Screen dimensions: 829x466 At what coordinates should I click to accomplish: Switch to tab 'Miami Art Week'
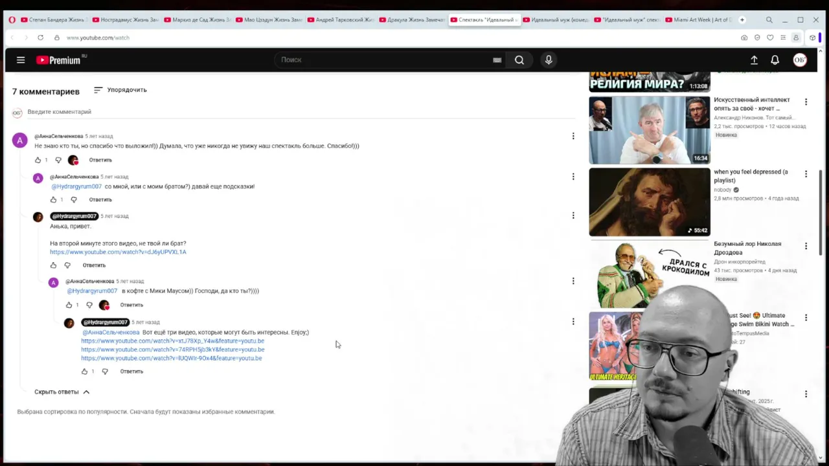(698, 20)
